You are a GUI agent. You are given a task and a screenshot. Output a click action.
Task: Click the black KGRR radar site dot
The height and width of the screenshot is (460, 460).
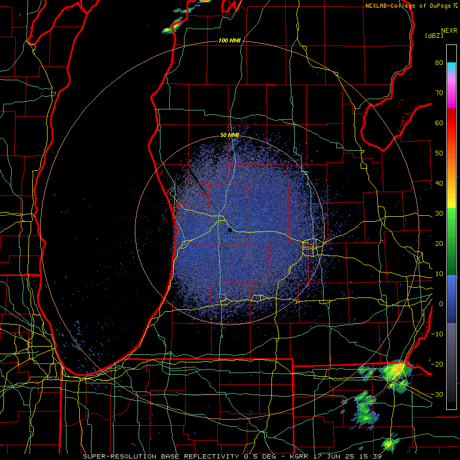click(230, 230)
